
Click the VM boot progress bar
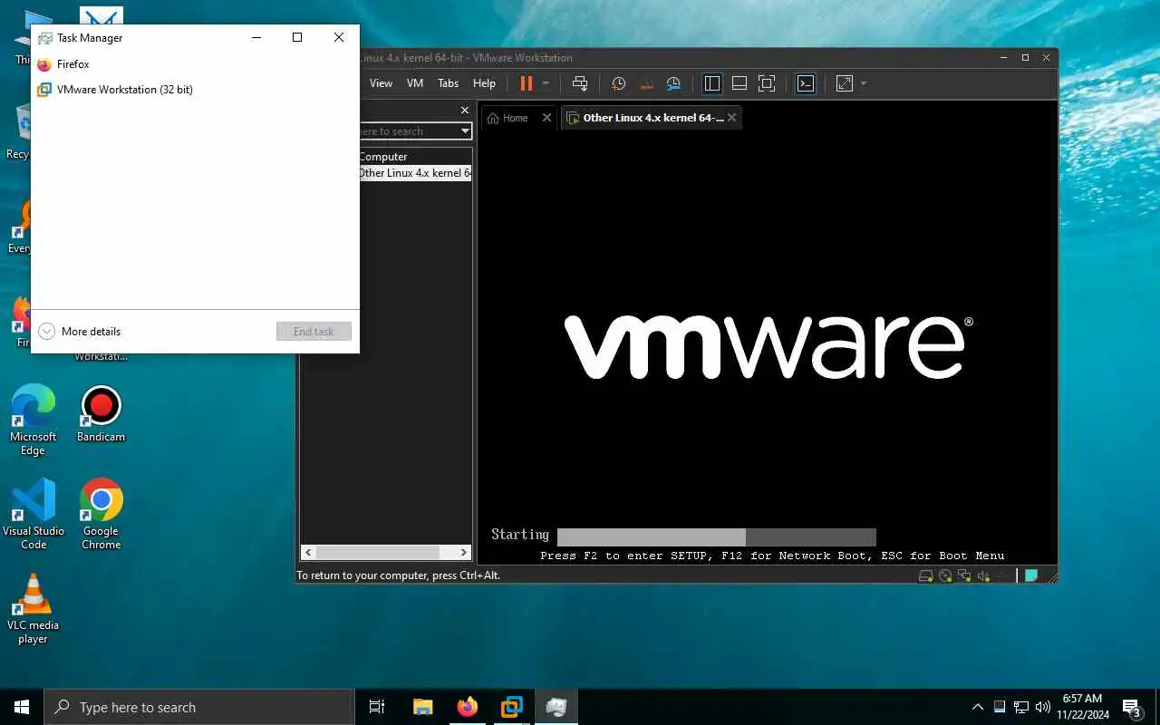click(x=717, y=536)
